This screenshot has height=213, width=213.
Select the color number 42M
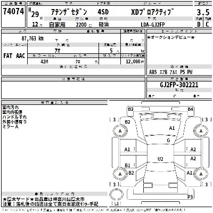click(44, 61)
